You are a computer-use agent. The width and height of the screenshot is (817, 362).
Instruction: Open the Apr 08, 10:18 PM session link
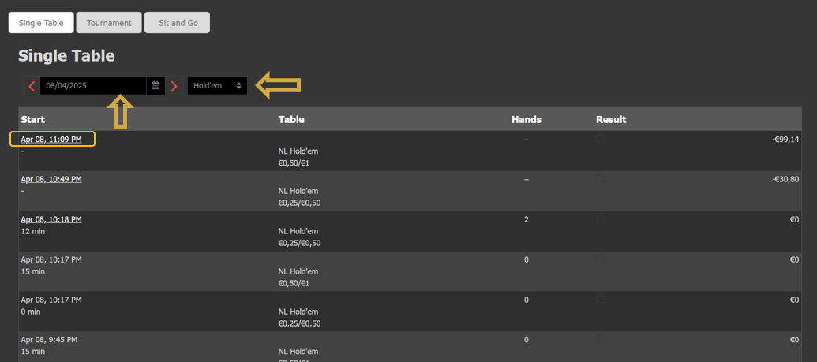click(x=51, y=219)
